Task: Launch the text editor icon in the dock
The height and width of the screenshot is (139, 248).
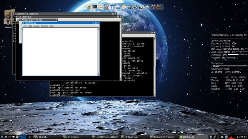Action: (x=101, y=7)
